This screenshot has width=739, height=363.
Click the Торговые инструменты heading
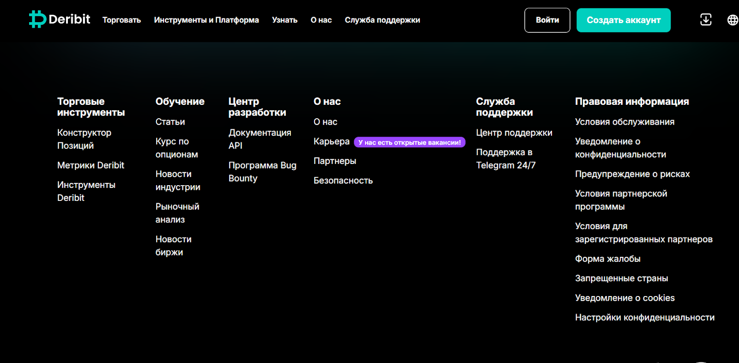(x=91, y=107)
